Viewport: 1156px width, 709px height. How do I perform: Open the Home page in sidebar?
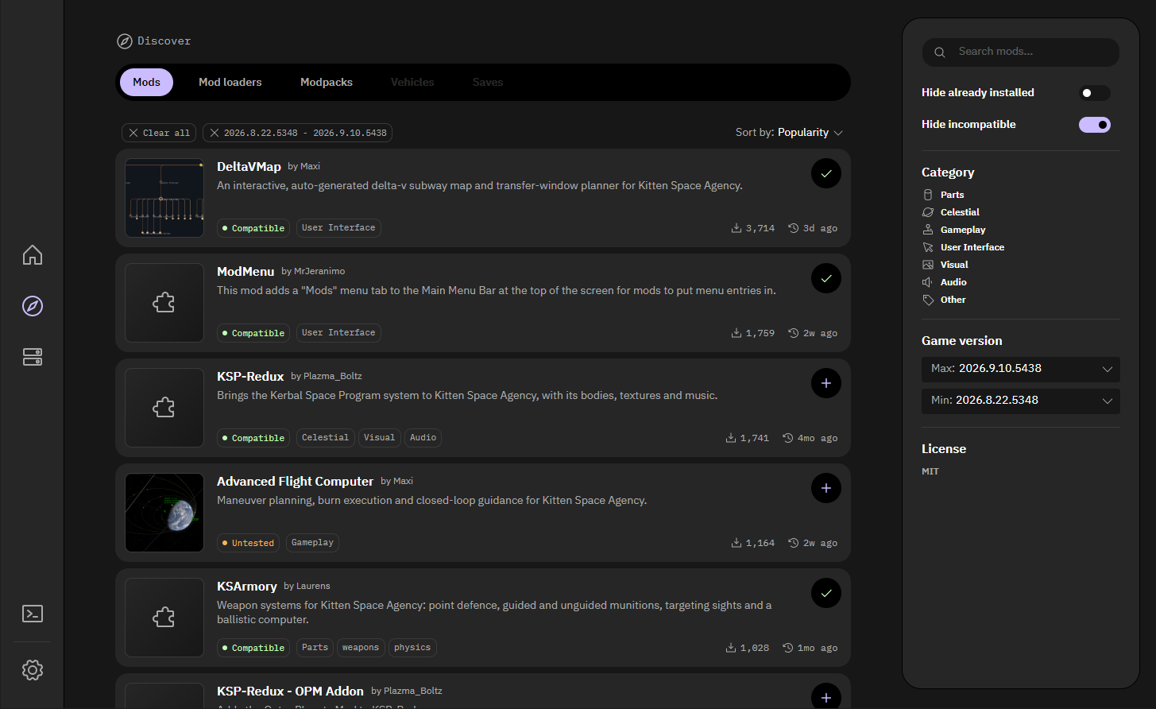pyautogui.click(x=33, y=255)
